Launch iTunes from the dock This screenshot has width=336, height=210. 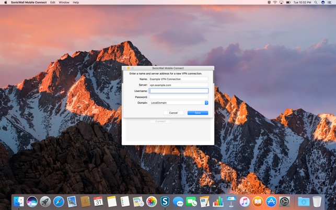[x=245, y=201]
